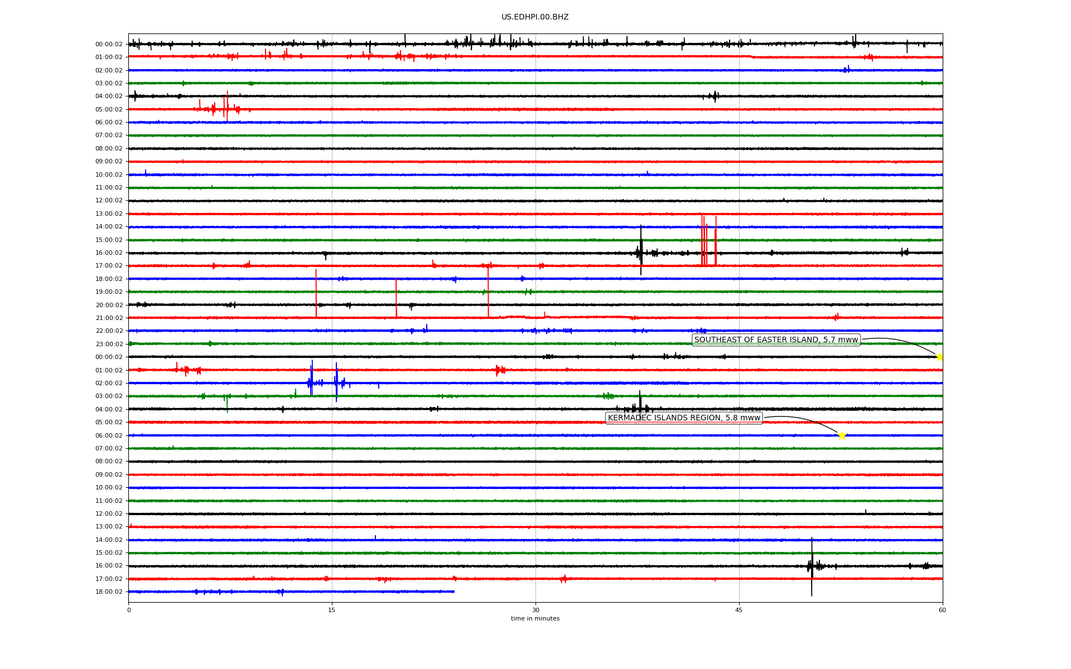Click the first 00:00:02 trace label at top
The image size is (1071, 669).
[109, 44]
